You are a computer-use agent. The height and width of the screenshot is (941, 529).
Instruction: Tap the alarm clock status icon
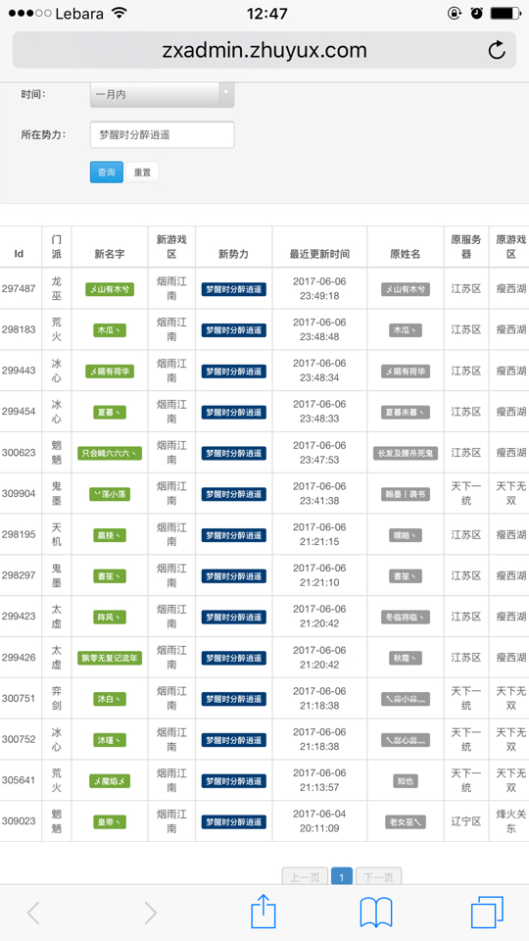point(476,13)
